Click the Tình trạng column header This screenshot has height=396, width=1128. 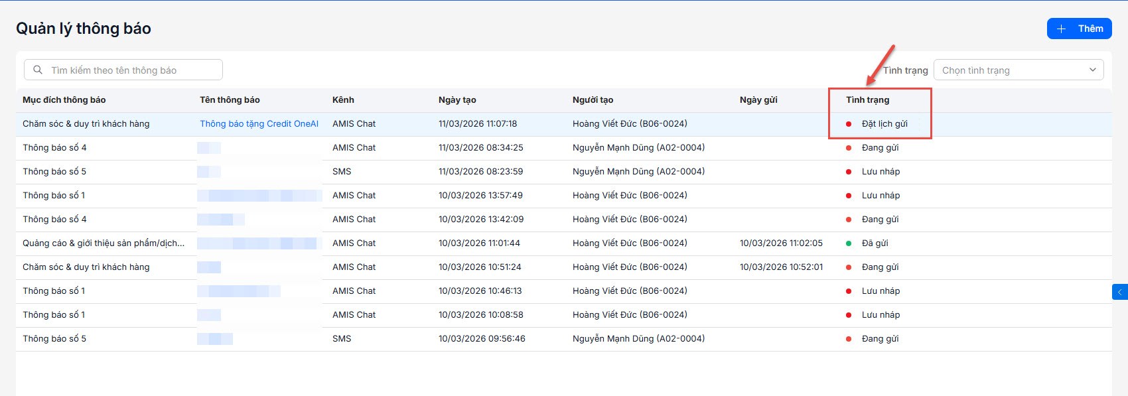(867, 100)
